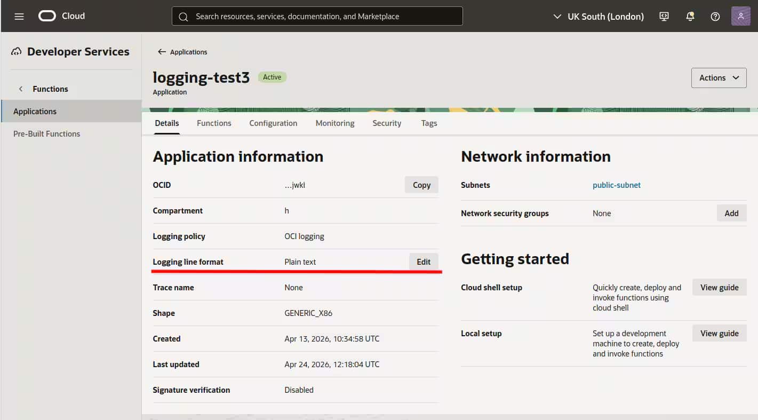This screenshot has width=758, height=420.
Task: Select the Details tab
Action: click(x=167, y=123)
